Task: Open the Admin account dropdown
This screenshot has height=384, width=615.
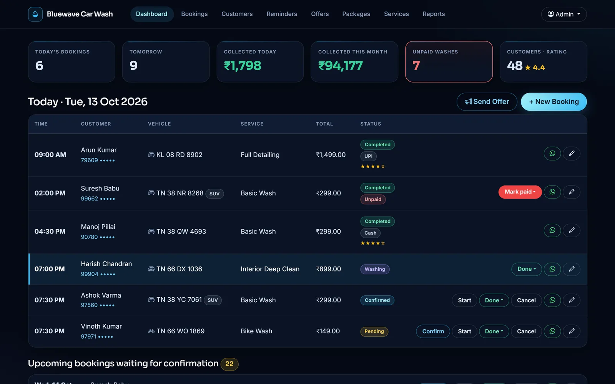Action: click(x=564, y=14)
